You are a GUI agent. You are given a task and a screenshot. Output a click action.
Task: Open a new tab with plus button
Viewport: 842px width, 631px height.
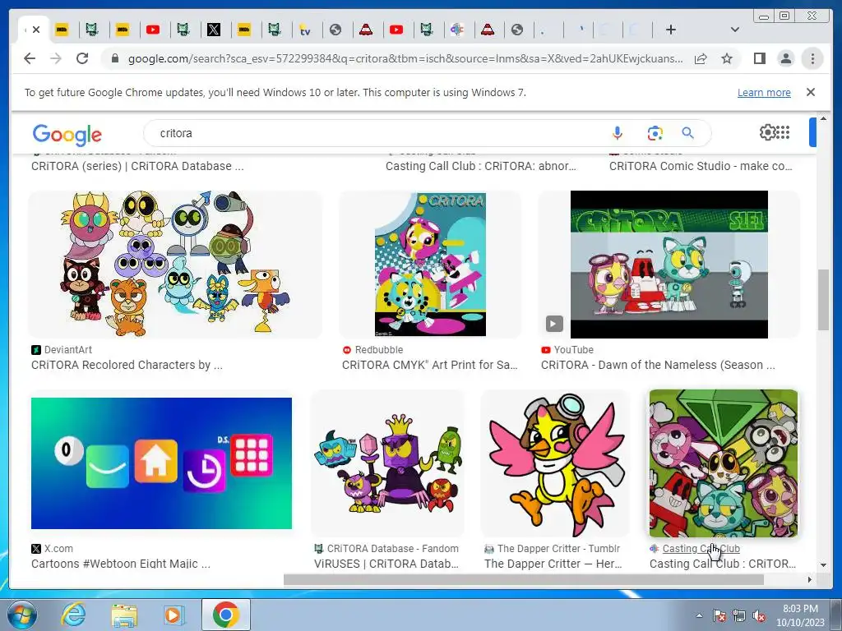pos(671,30)
